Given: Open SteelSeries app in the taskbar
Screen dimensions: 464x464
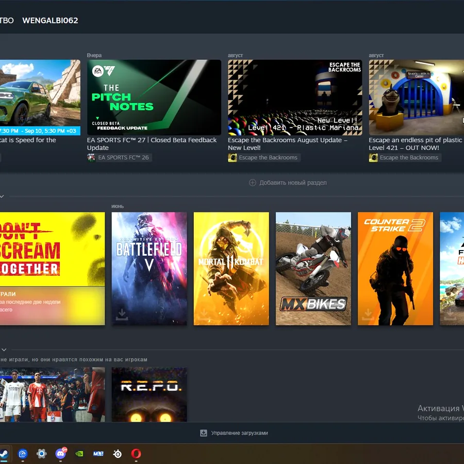Looking at the screenshot, I should (x=118, y=453).
